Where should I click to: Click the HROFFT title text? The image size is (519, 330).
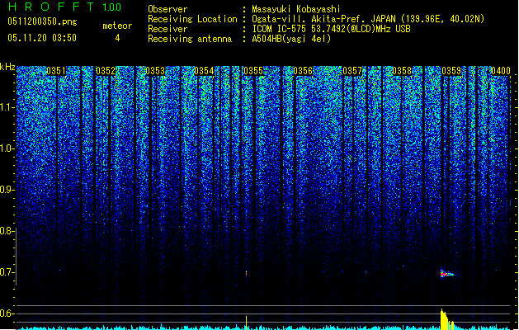coord(52,7)
